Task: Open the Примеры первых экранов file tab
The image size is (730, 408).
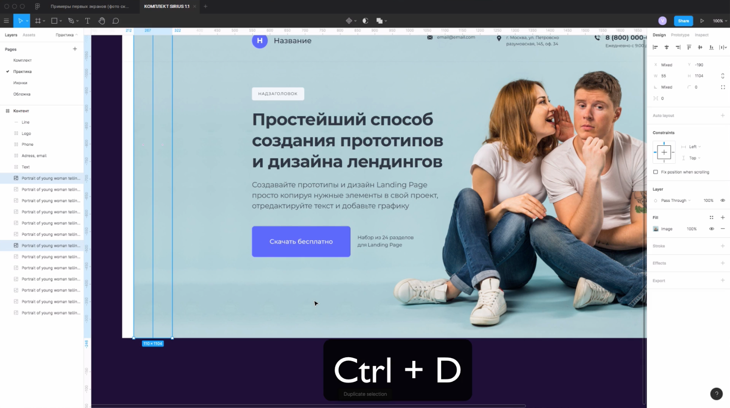Action: click(90, 6)
